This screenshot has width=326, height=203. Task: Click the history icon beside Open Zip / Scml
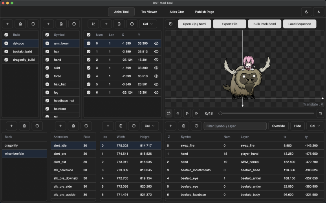(171, 24)
